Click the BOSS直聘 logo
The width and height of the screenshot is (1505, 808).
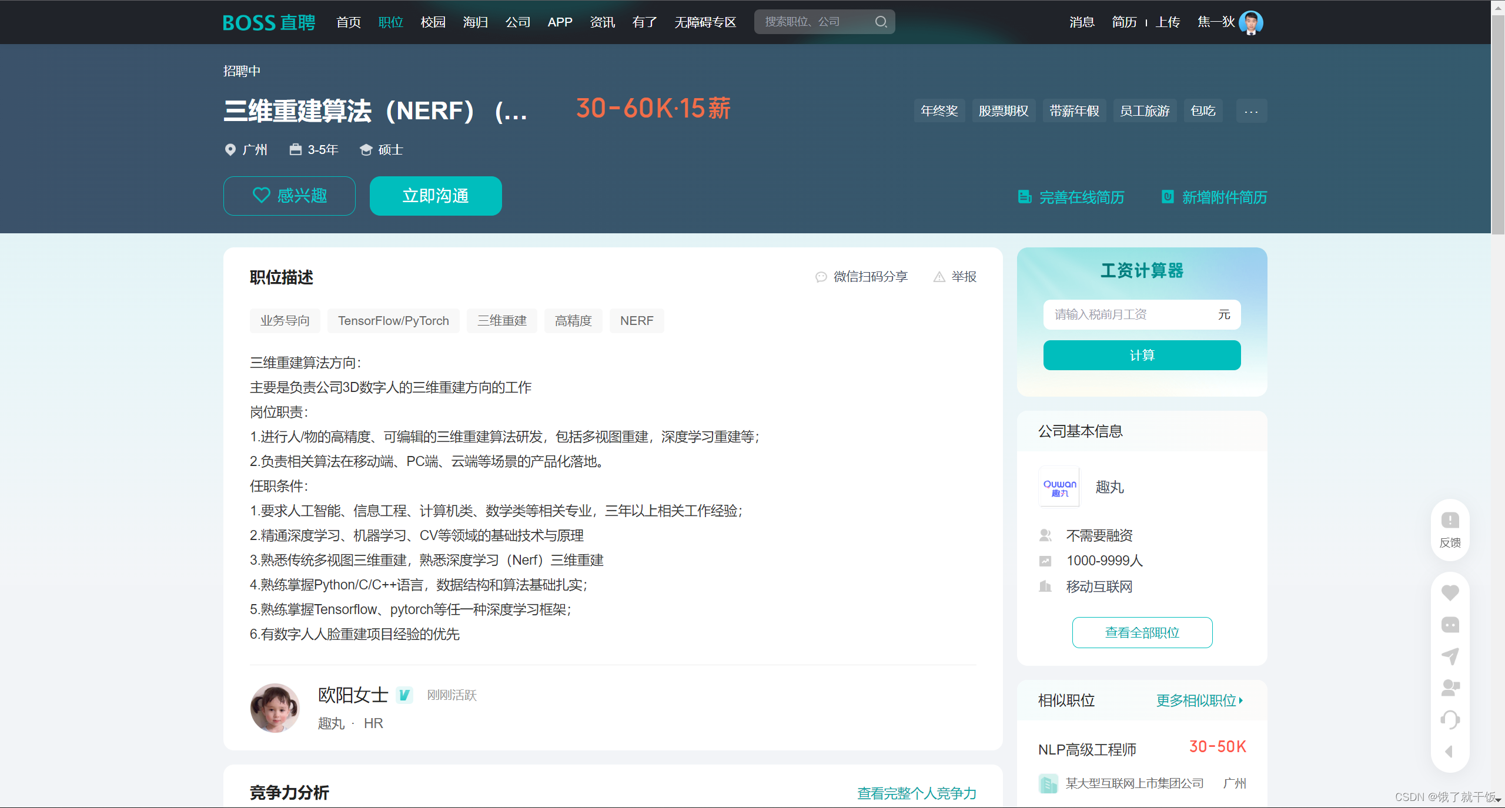click(269, 22)
